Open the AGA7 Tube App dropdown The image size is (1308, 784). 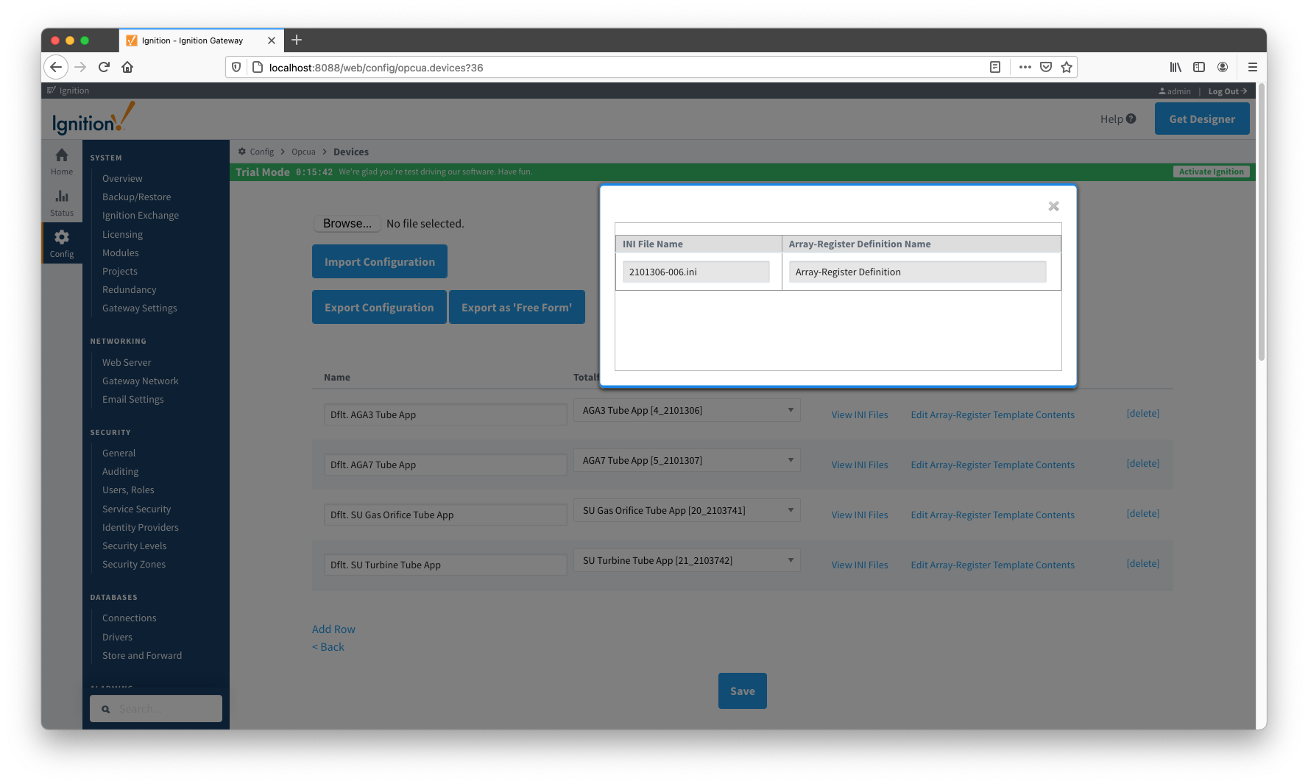[687, 460]
